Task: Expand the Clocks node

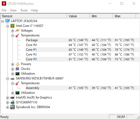Action: [x=12, y=69]
